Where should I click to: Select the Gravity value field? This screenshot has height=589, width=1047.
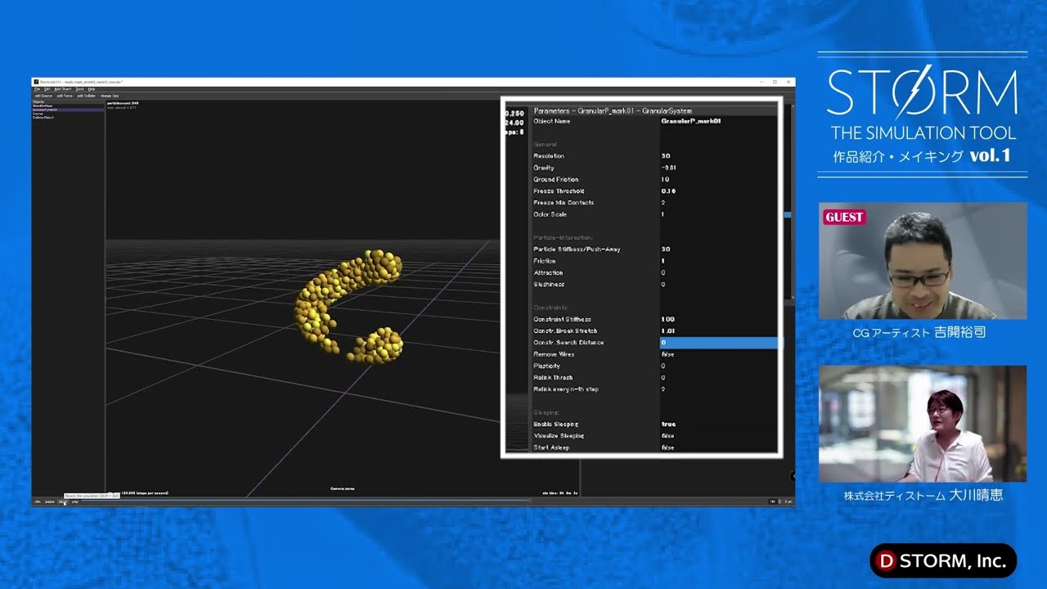coord(720,168)
